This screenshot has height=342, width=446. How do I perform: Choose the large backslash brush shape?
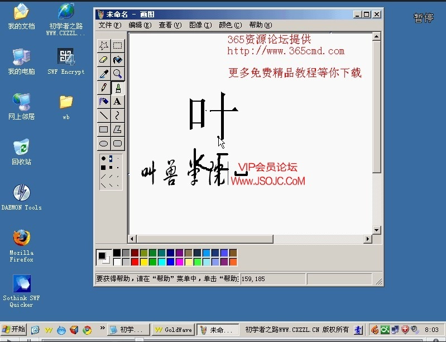(103, 185)
